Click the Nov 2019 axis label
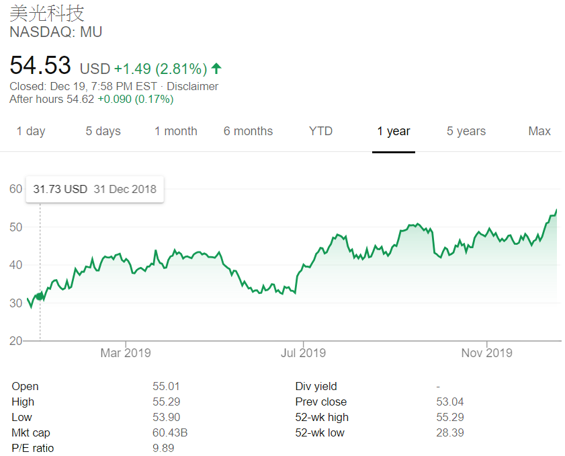Screen dimensions: 565x456 487,353
